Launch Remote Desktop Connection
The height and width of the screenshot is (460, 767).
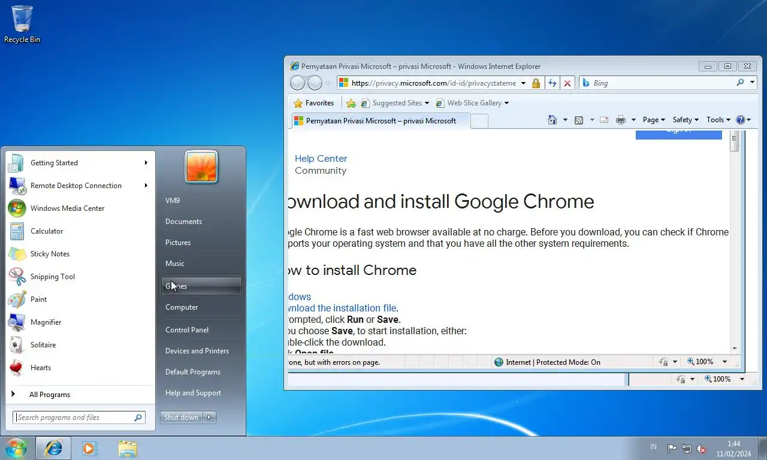78,186
